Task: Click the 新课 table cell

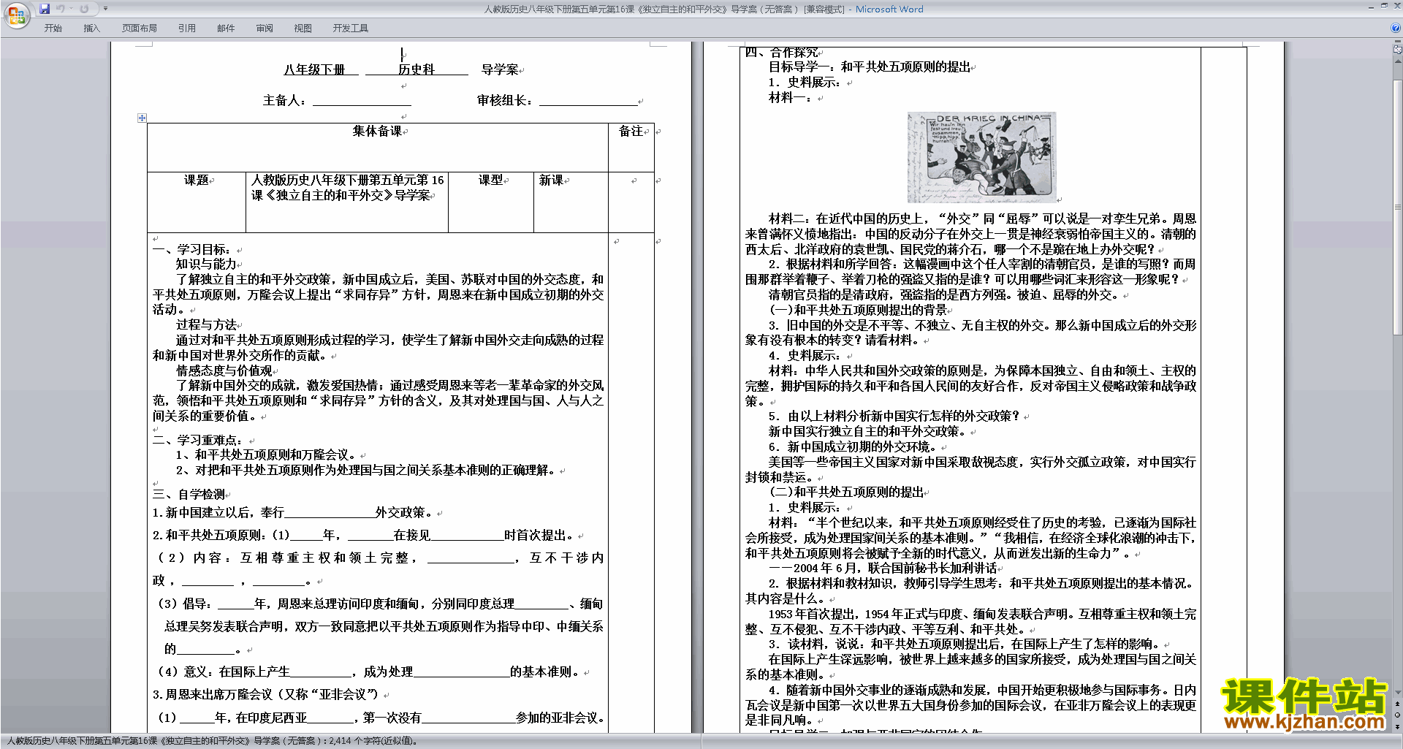Action: tap(571, 202)
